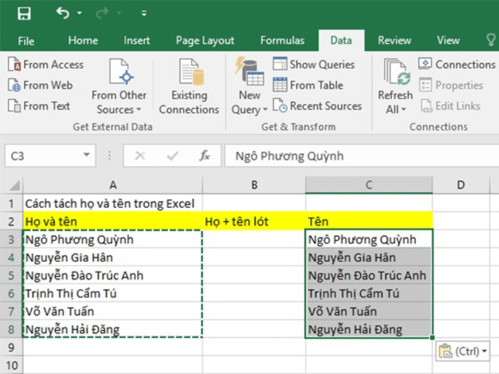Image resolution: width=499 pixels, height=374 pixels.
Task: Select cell B3 under Họ + tên lót
Action: click(253, 239)
